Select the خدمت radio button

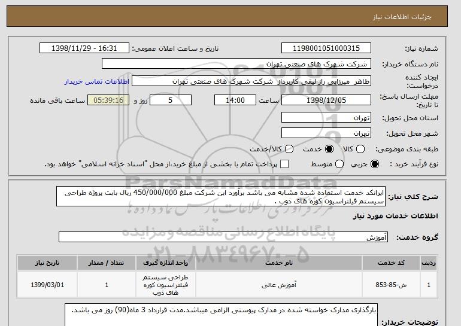[x=329, y=149]
